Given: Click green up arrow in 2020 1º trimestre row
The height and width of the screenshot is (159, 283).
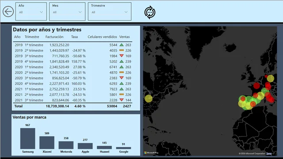Looking at the screenshot, I should pyautogui.click(x=122, y=67).
